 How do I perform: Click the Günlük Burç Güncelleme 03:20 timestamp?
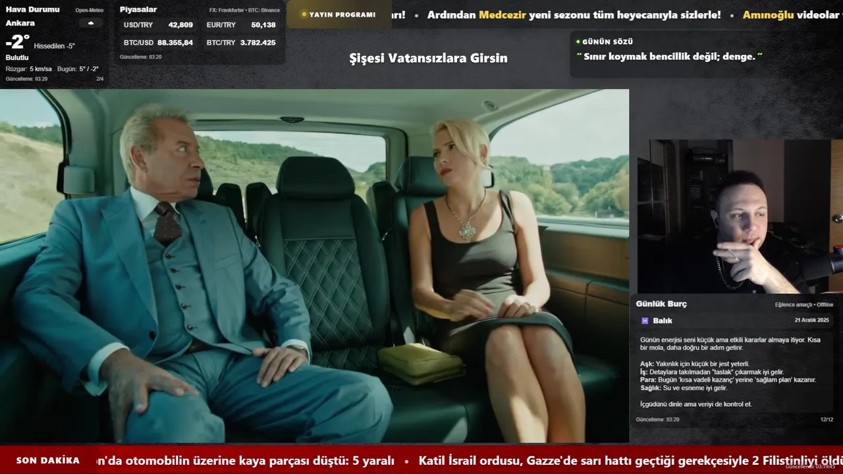pos(657,419)
